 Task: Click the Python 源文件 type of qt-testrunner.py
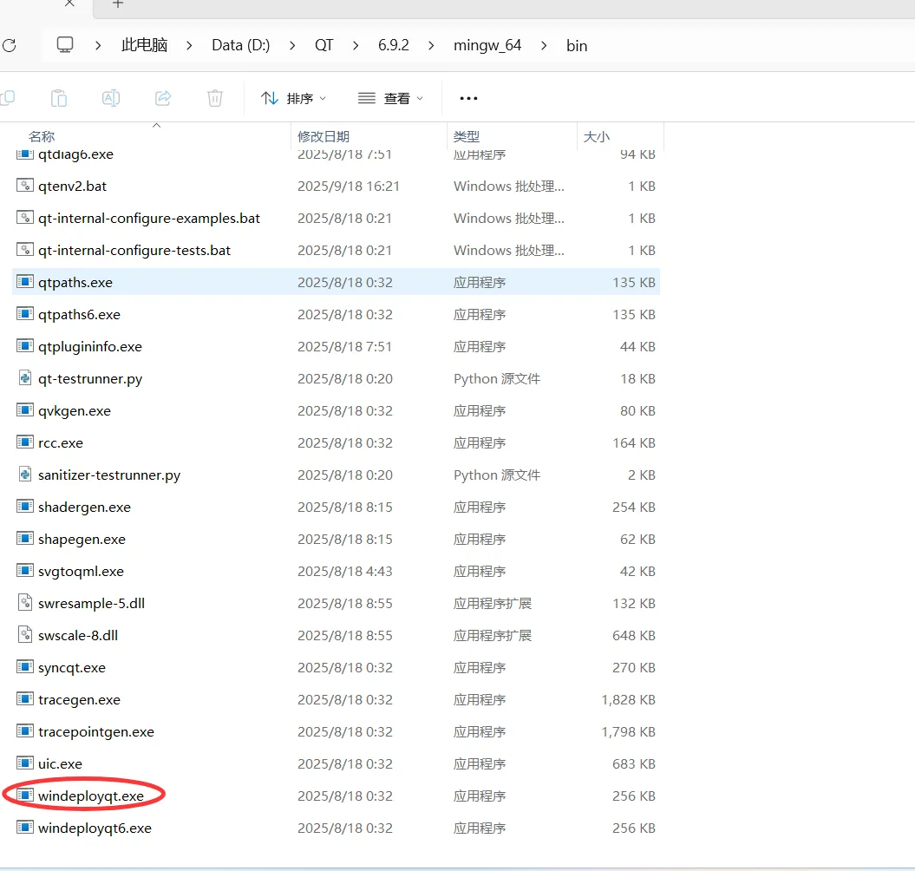coord(497,379)
